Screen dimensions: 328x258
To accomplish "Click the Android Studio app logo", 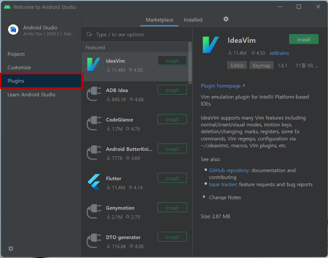I will (x=13, y=30).
